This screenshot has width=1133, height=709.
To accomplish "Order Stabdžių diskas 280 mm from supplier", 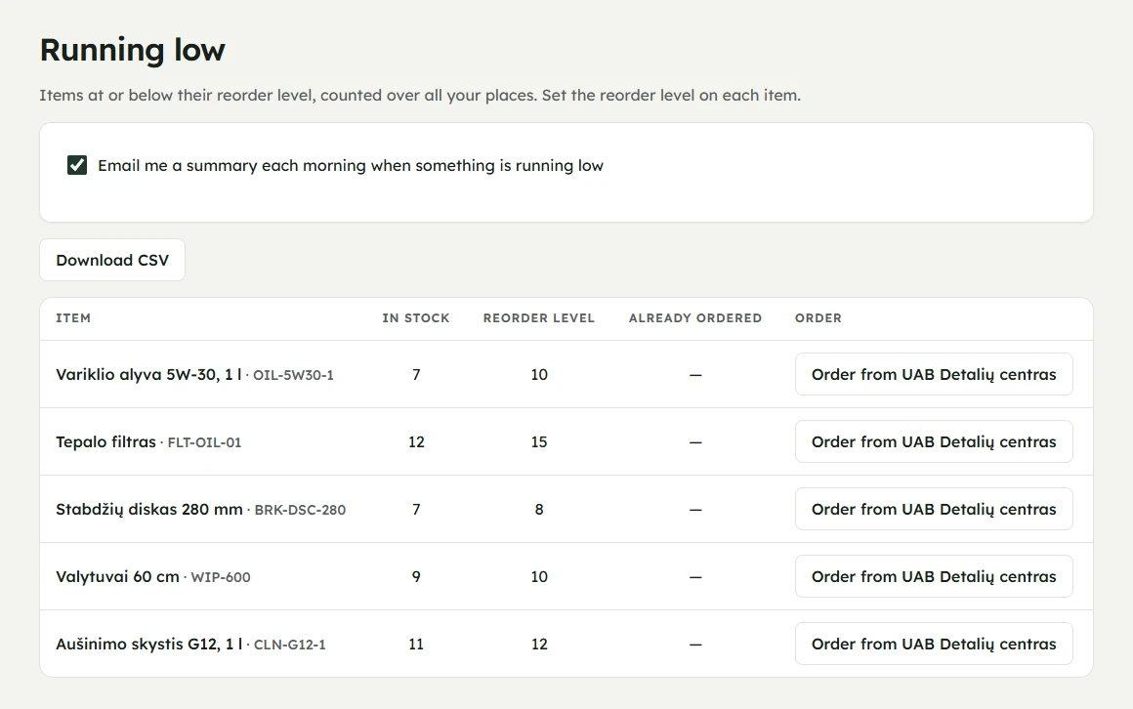I will pos(934,509).
